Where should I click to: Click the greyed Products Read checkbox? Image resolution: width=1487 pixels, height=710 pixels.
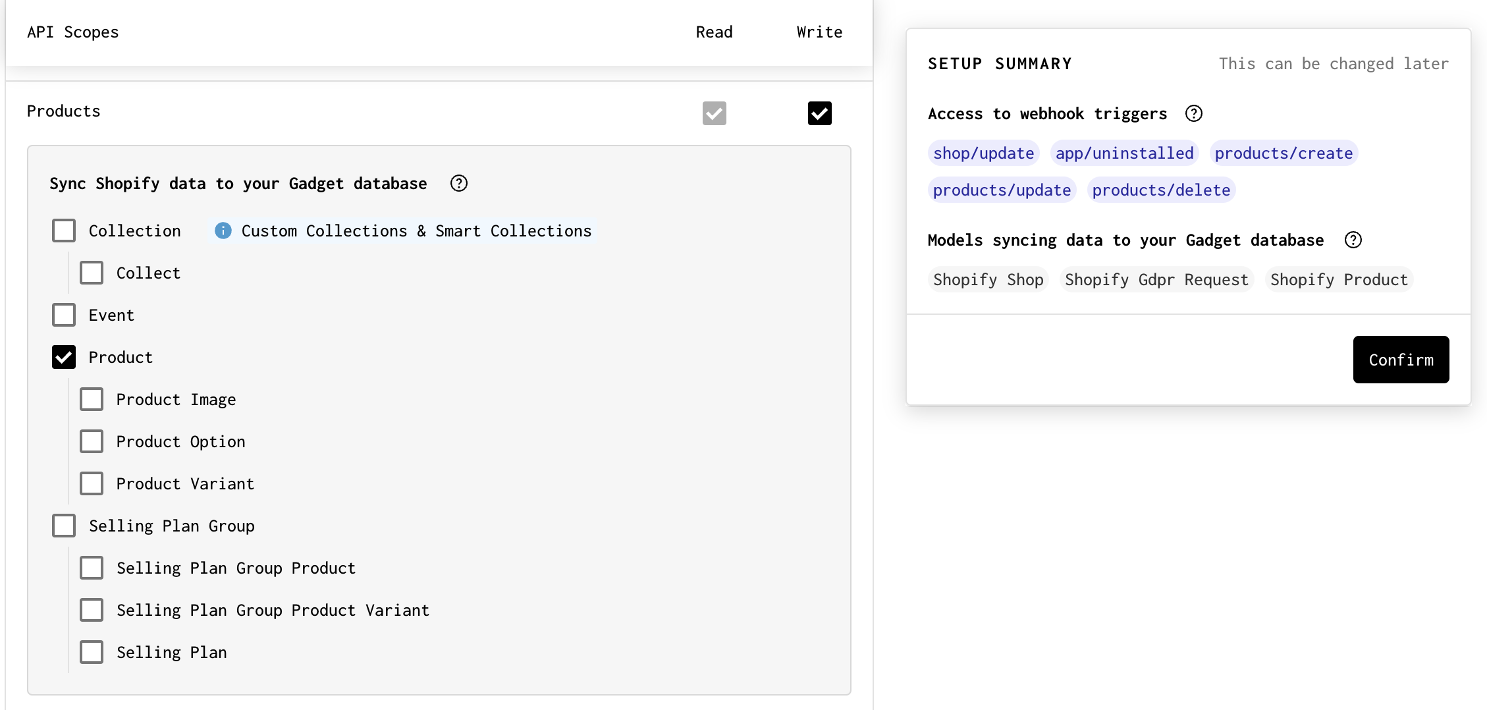[x=714, y=113]
